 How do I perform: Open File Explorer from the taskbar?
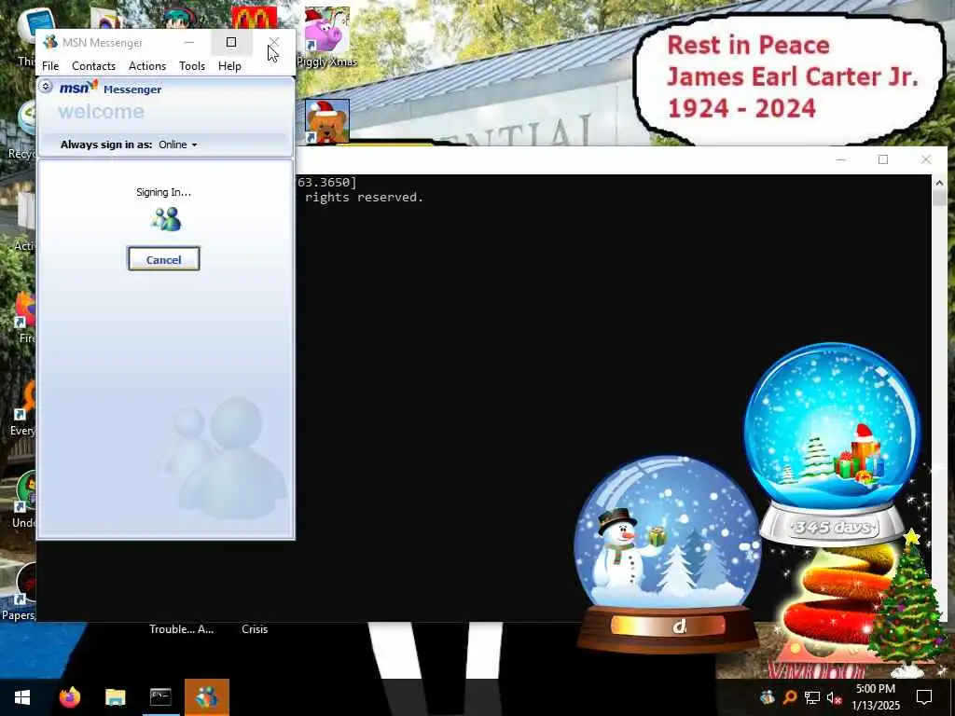click(115, 697)
